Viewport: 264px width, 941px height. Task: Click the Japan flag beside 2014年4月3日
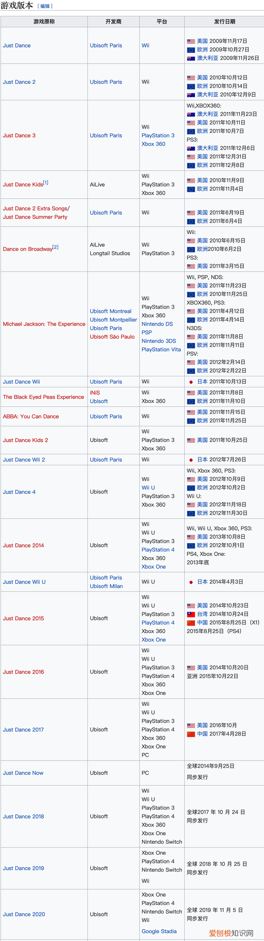coord(191,582)
